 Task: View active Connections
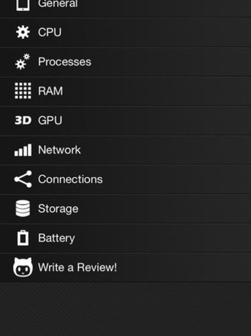[x=125, y=179]
